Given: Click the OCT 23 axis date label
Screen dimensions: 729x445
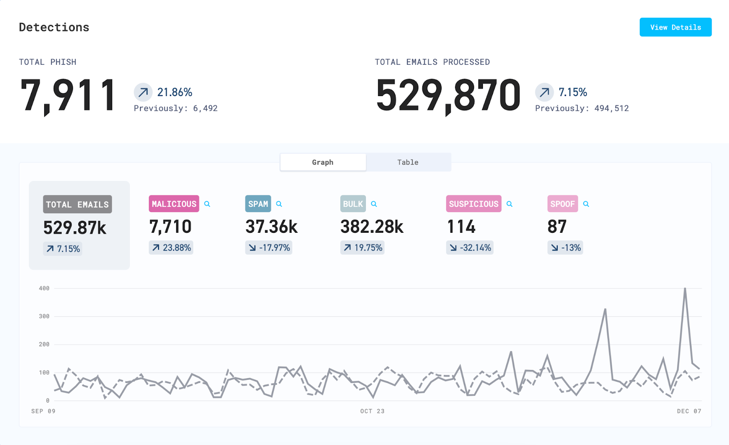Looking at the screenshot, I should point(372,411).
